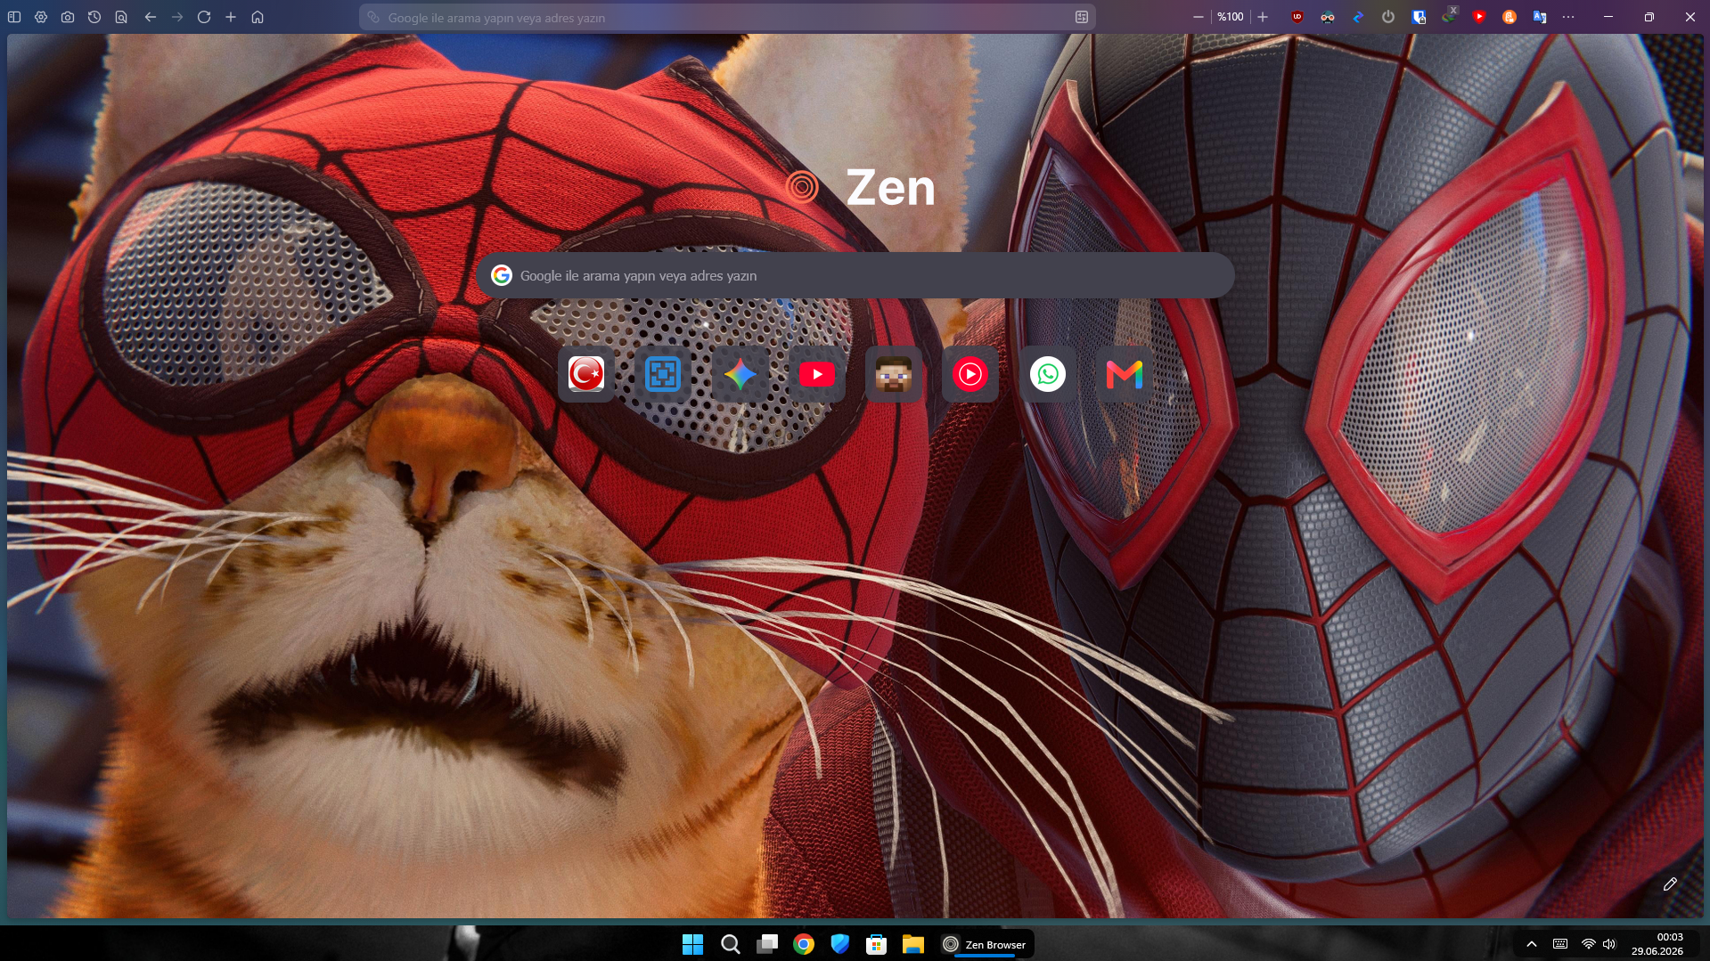Image resolution: width=1710 pixels, height=961 pixels.
Task: Open the Minecraft Steve head shortcut
Action: point(894,374)
